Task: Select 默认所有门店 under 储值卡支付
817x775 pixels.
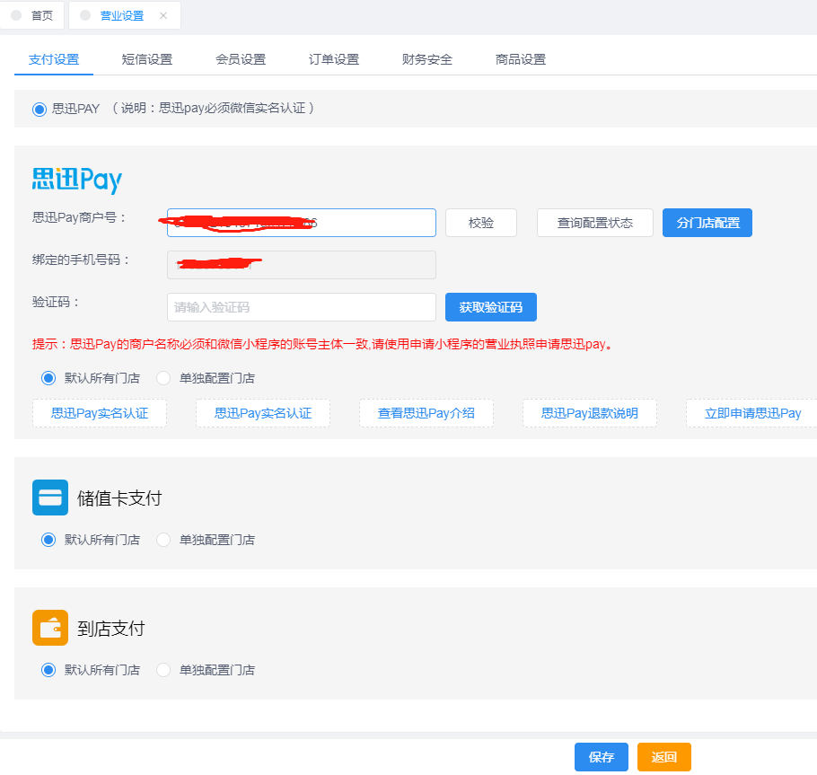Action: tap(48, 540)
